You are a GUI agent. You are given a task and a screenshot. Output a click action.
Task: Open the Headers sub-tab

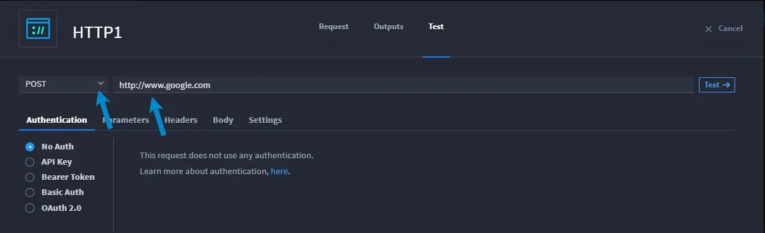point(181,120)
